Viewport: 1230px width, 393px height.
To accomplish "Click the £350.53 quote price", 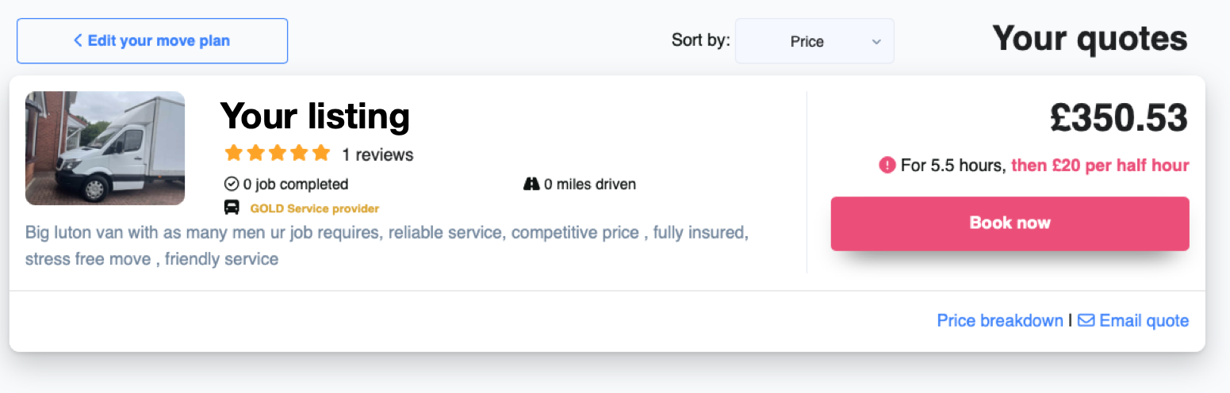I will (1118, 118).
